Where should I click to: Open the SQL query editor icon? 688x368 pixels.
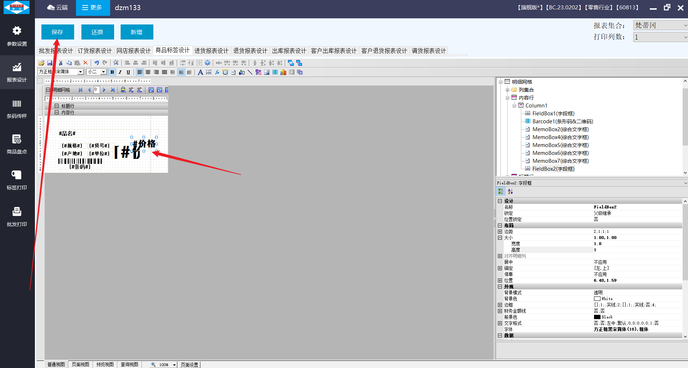click(x=123, y=90)
